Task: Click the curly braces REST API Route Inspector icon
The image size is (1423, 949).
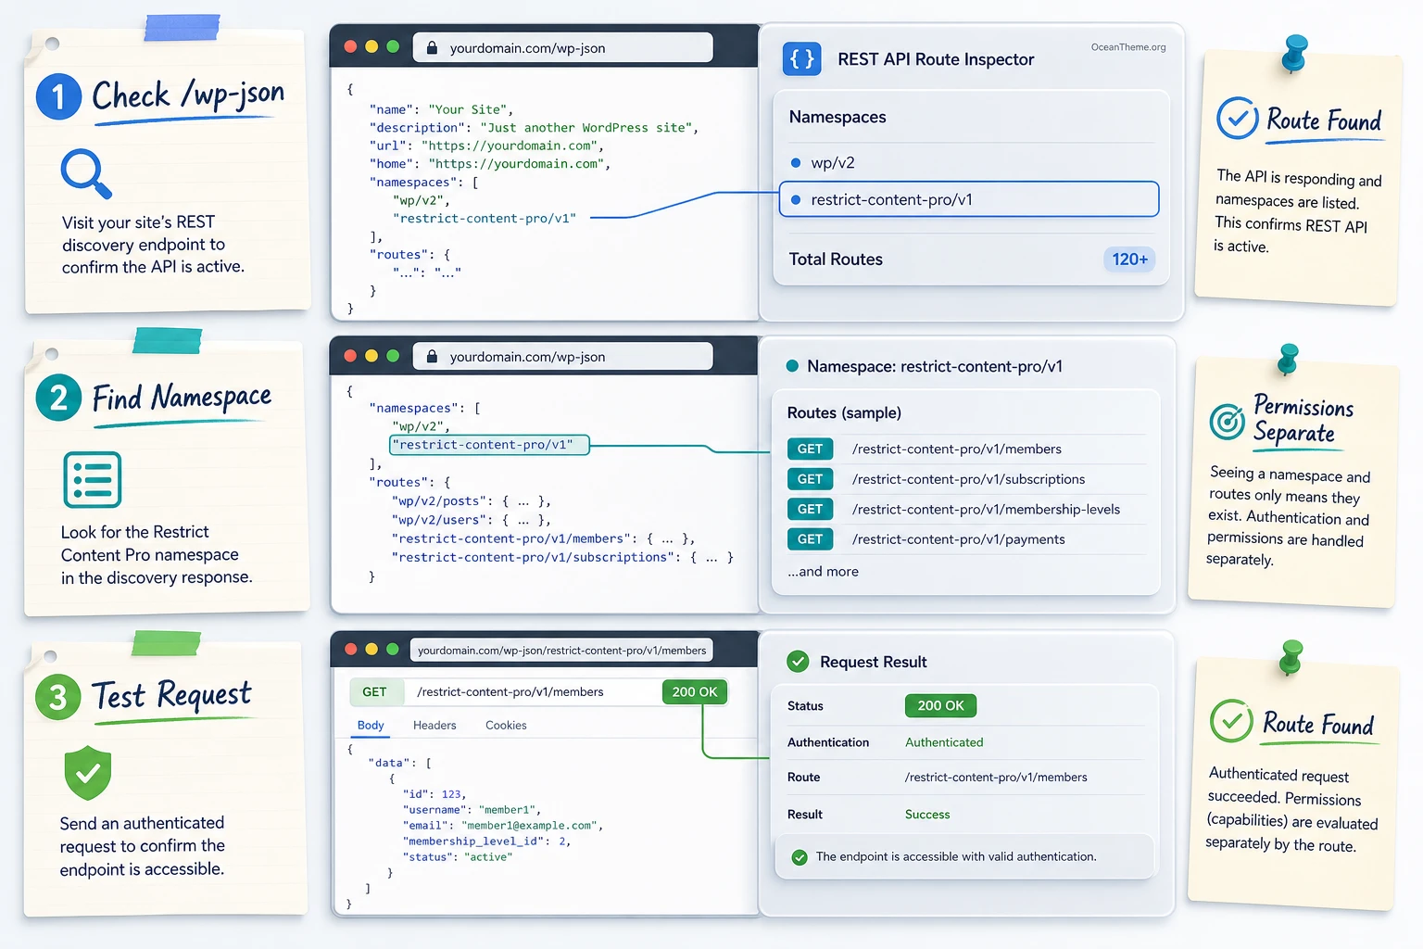Action: coord(802,59)
